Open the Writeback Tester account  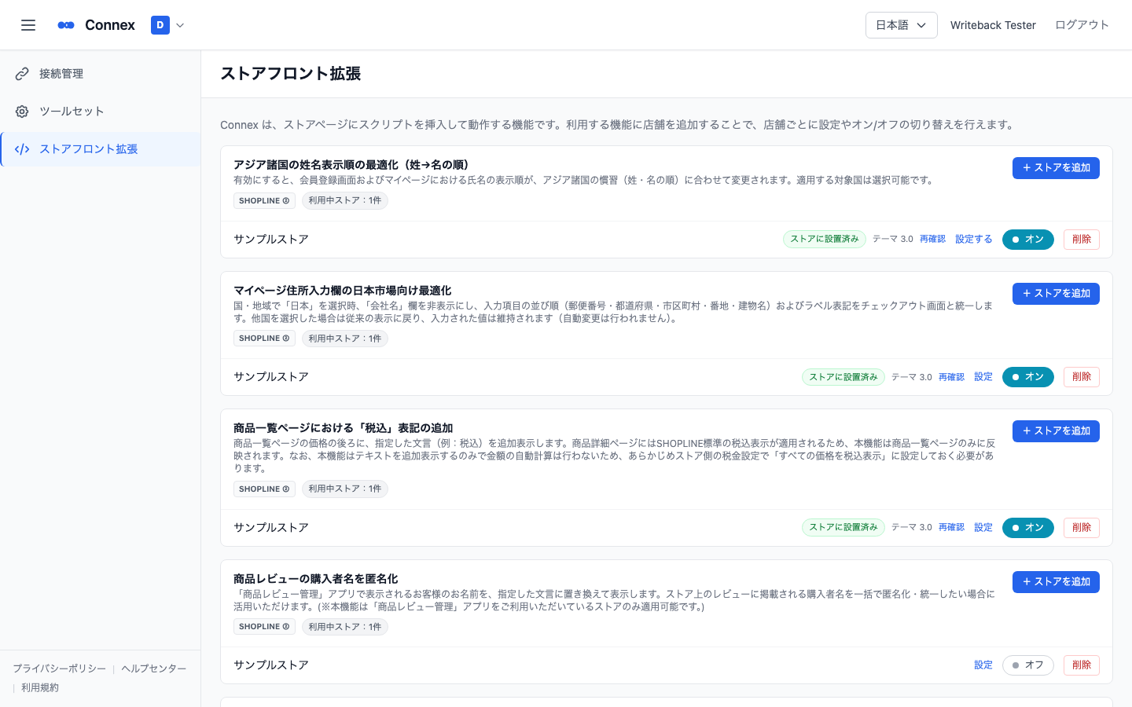tap(993, 25)
